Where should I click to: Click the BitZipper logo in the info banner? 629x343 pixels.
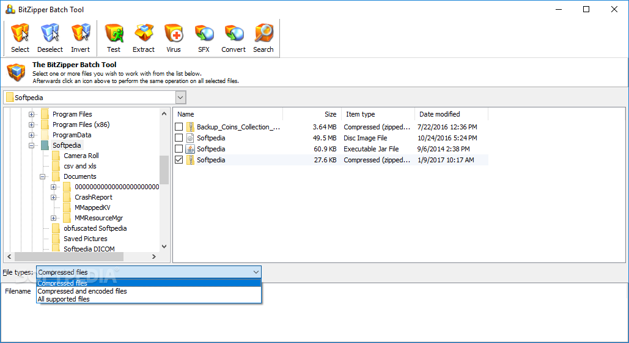point(17,73)
